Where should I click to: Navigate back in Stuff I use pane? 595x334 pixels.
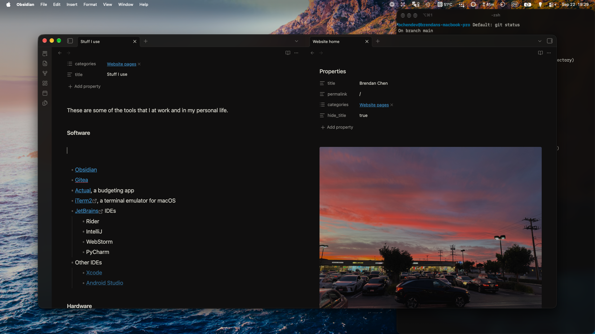coord(60,53)
